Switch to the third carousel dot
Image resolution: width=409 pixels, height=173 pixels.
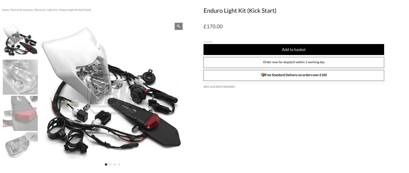[x=115, y=165]
